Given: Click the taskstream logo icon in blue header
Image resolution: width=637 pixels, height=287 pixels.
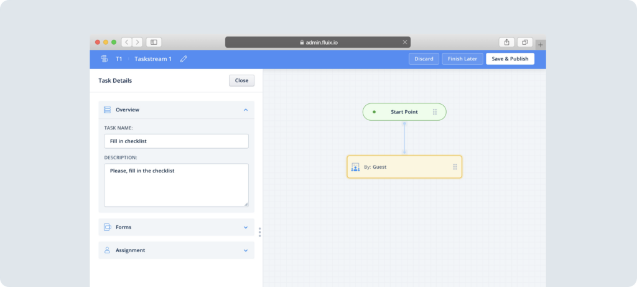Looking at the screenshot, I should click(104, 59).
